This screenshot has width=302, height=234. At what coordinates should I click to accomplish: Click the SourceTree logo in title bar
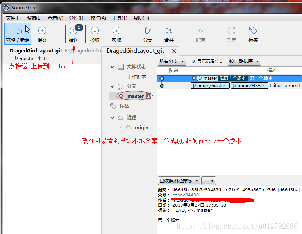pyautogui.click(x=6, y=8)
